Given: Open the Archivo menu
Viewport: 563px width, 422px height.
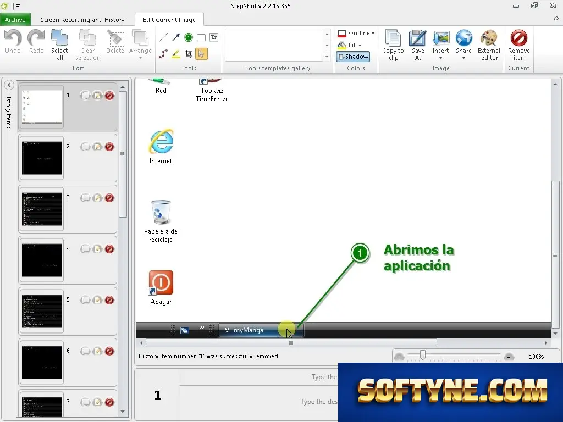Looking at the screenshot, I should click(15, 20).
